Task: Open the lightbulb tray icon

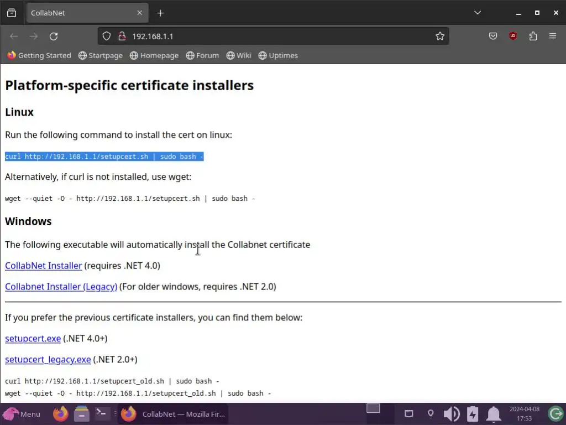Action: tap(430, 414)
